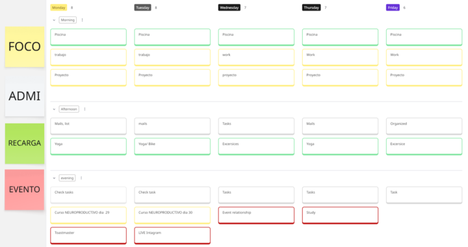Open the Yoga/ Bike card
The width and height of the screenshot is (468, 247).
point(172,146)
